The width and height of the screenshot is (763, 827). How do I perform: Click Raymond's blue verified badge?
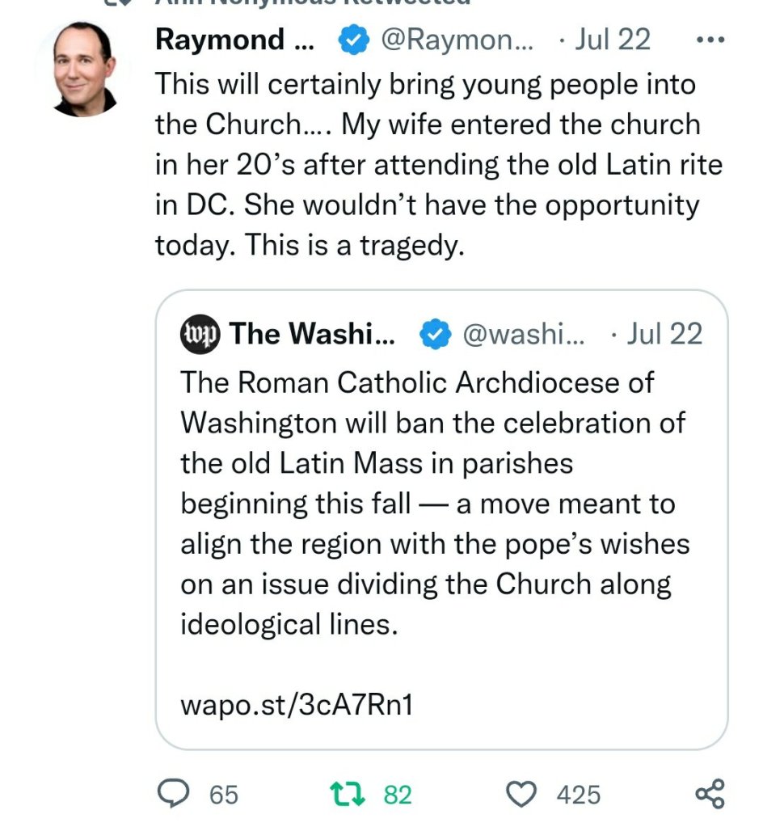tap(352, 40)
